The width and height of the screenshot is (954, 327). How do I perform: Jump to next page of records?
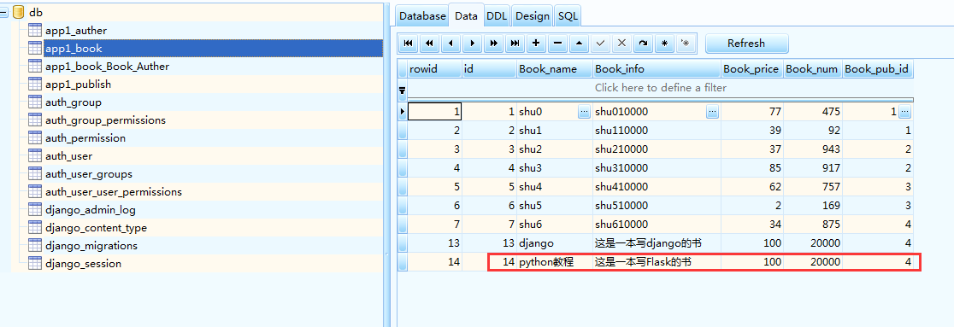click(493, 44)
